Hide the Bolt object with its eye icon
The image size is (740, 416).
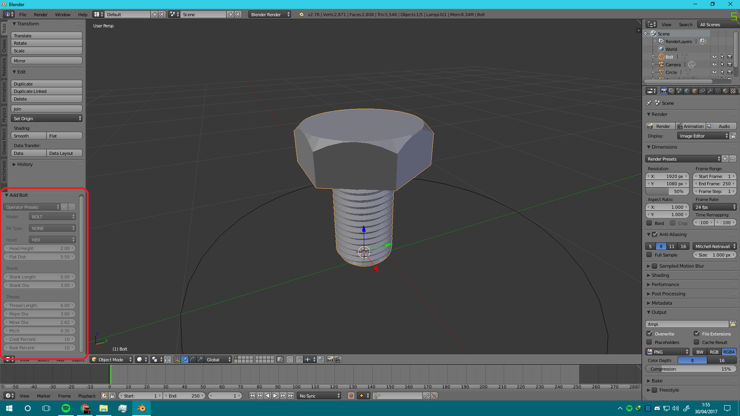click(x=714, y=57)
